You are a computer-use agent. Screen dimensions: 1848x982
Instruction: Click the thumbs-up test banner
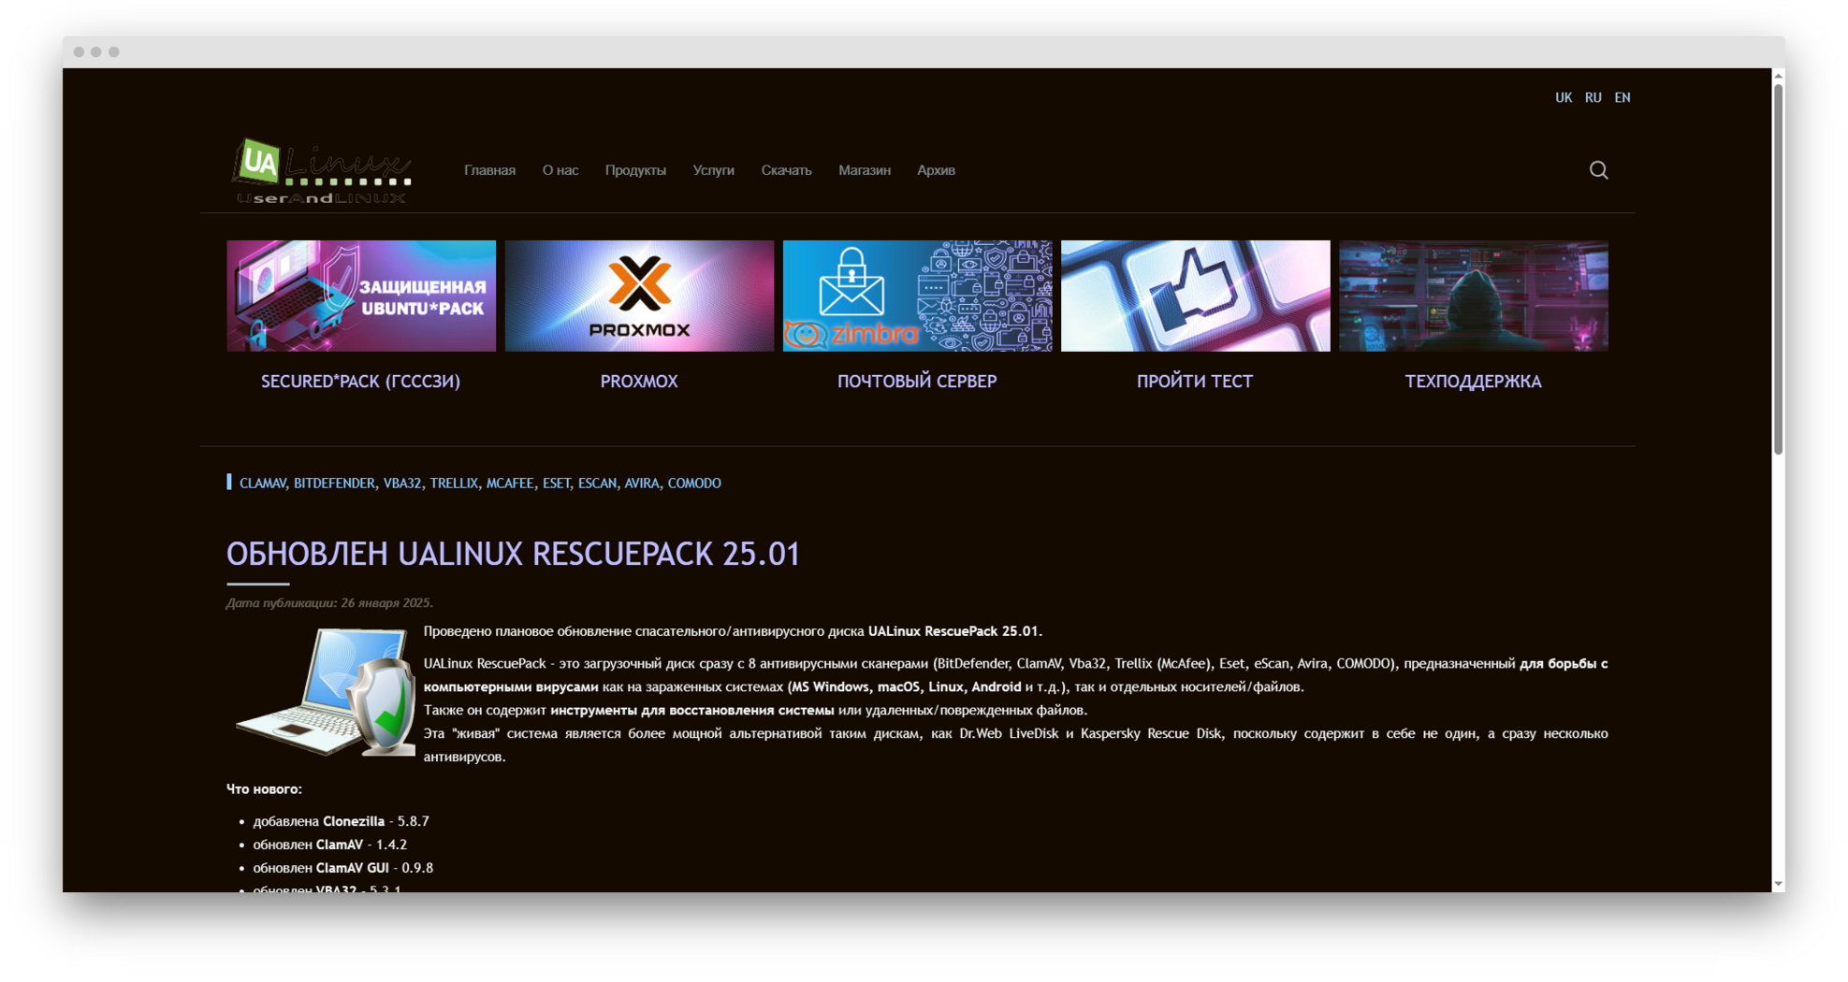point(1195,296)
